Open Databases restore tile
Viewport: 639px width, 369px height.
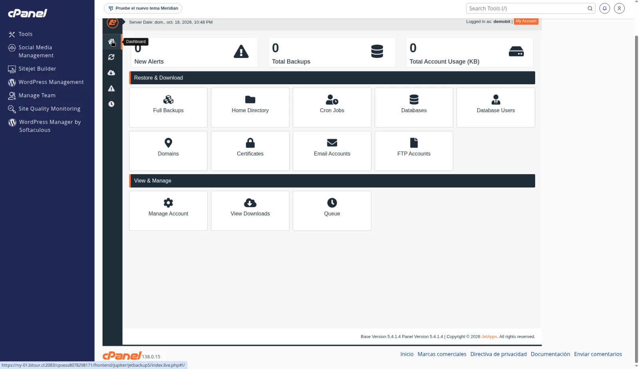point(414,107)
